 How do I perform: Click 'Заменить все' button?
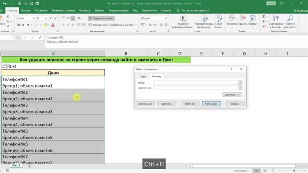coord(145,104)
